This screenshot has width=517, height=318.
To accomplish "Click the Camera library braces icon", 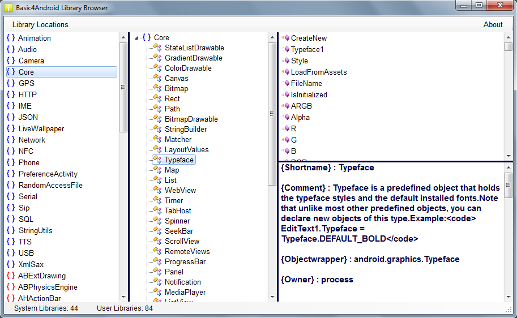I will (11, 61).
